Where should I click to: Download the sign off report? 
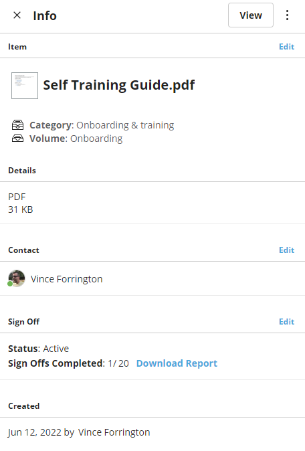pos(177,363)
